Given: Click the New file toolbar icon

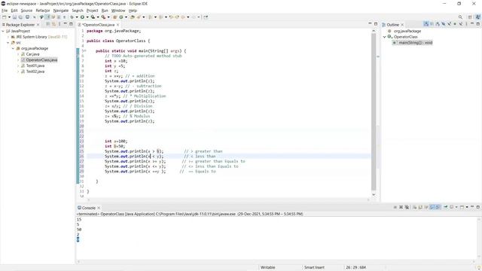Looking at the screenshot, I should pos(4,17).
